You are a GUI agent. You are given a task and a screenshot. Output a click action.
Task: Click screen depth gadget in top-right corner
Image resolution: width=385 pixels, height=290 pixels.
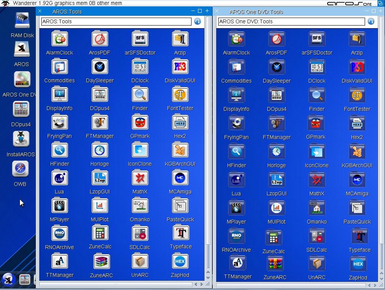click(x=380, y=3)
